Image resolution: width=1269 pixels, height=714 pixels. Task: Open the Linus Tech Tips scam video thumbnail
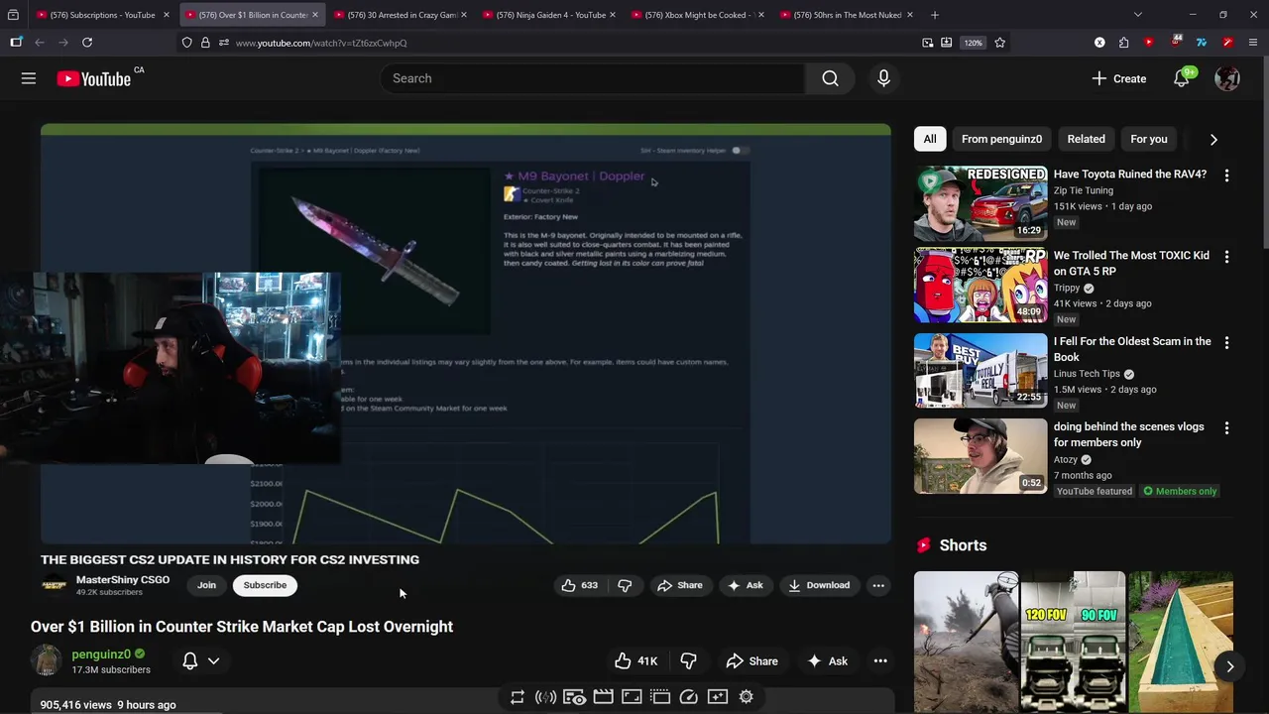tap(981, 371)
